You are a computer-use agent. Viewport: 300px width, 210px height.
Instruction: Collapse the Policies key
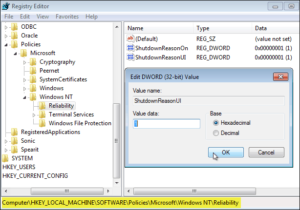tap(6, 45)
